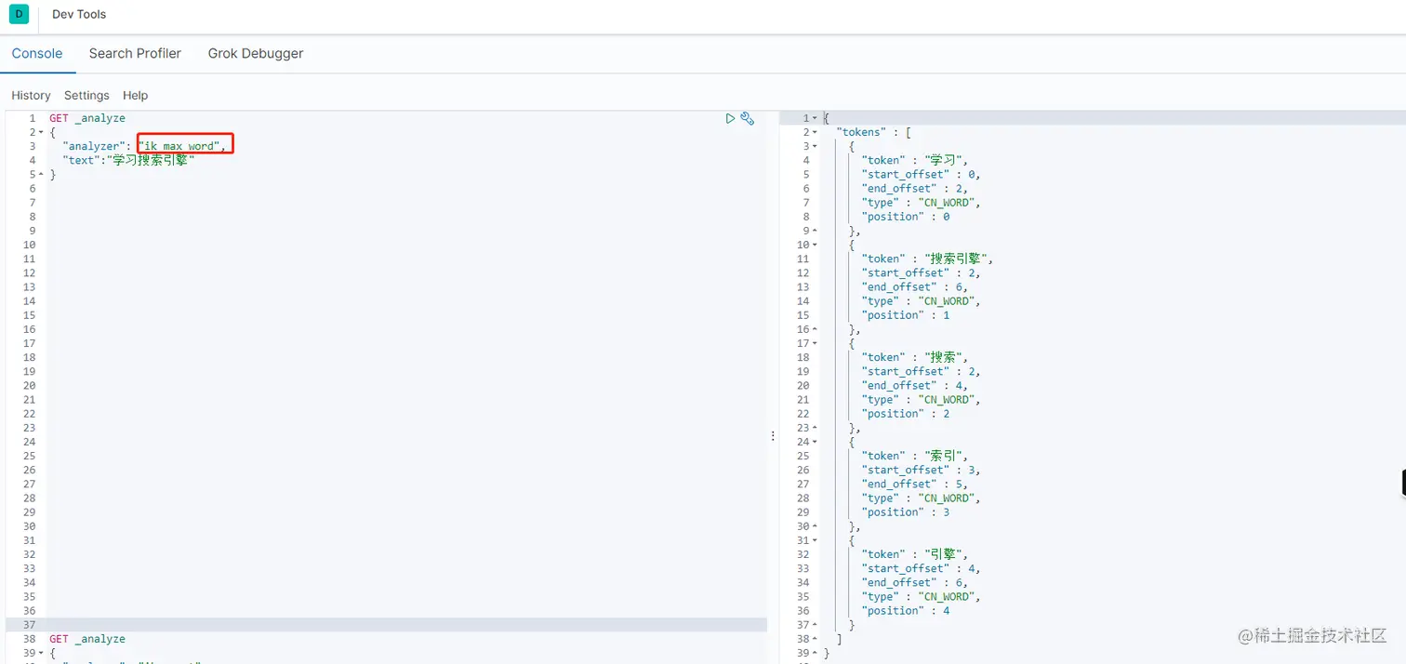Fold the token object at response line 10
Viewport: 1406px width, 664px height.
pyautogui.click(x=815, y=246)
